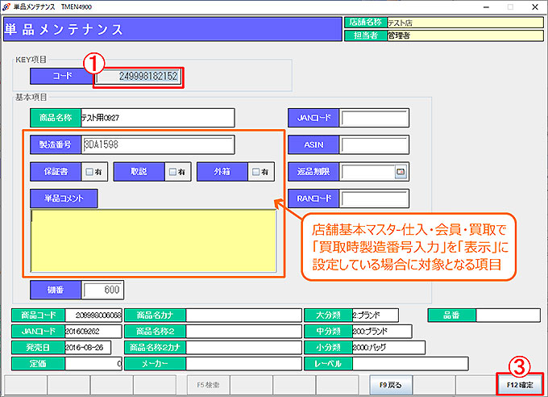Click the 大分類 field 2:ブランド
The width and height of the screenshot is (548, 397).
tap(375, 316)
